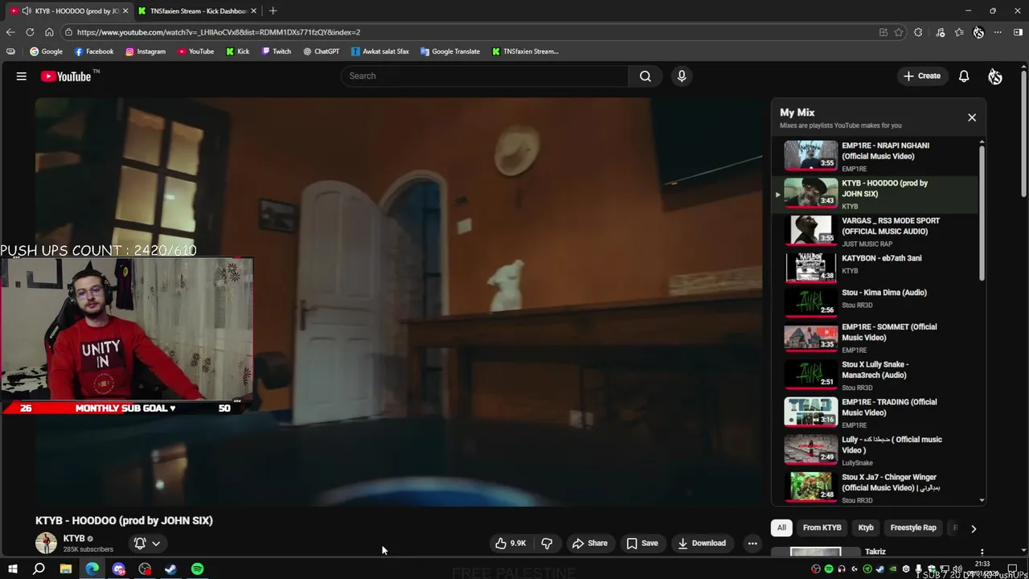The image size is (1029, 579).
Task: Open a new browser tab with plus
Action: point(273,10)
